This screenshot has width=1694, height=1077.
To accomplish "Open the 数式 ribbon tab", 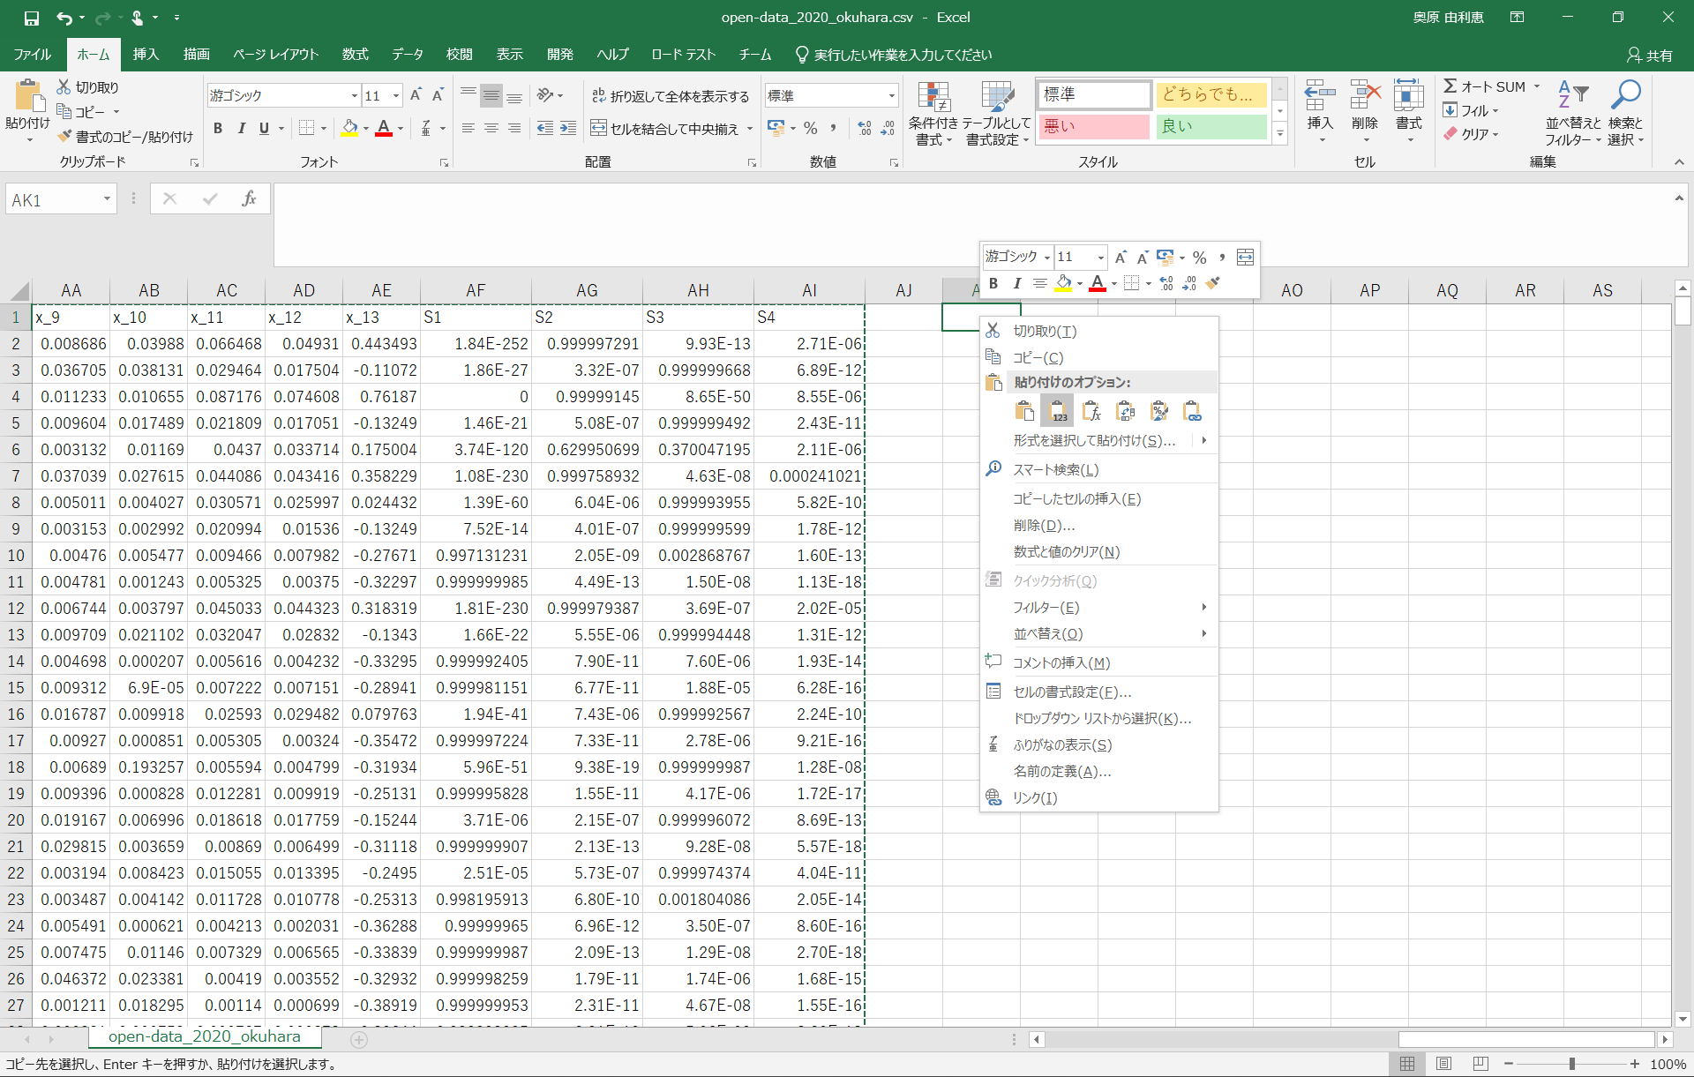I will pyautogui.click(x=355, y=55).
